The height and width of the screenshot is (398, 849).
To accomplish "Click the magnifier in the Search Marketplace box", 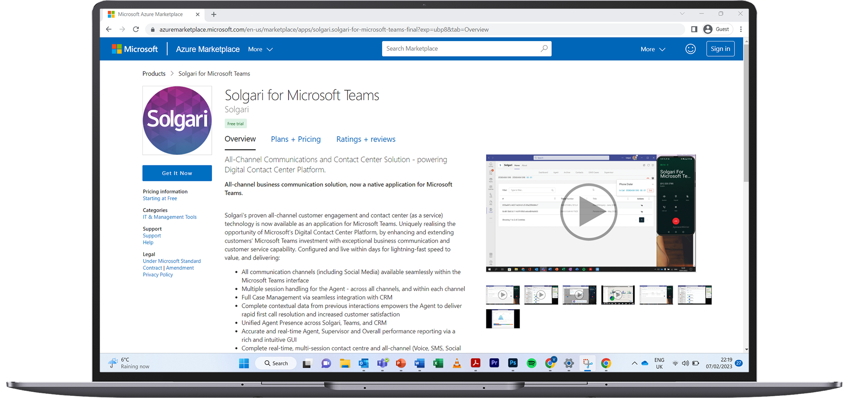I will (543, 49).
